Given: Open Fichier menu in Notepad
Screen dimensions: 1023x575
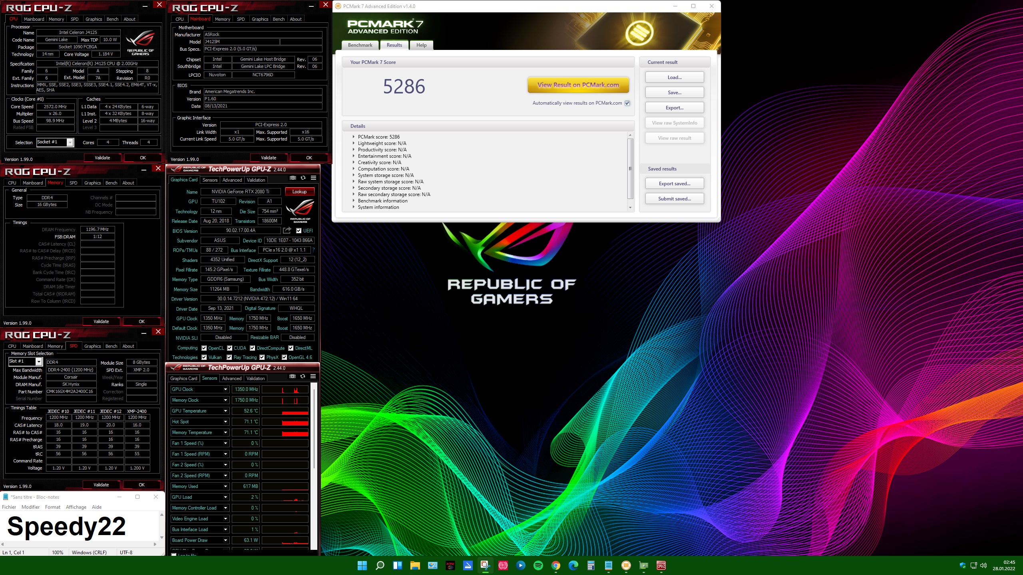Looking at the screenshot, I should (9, 507).
